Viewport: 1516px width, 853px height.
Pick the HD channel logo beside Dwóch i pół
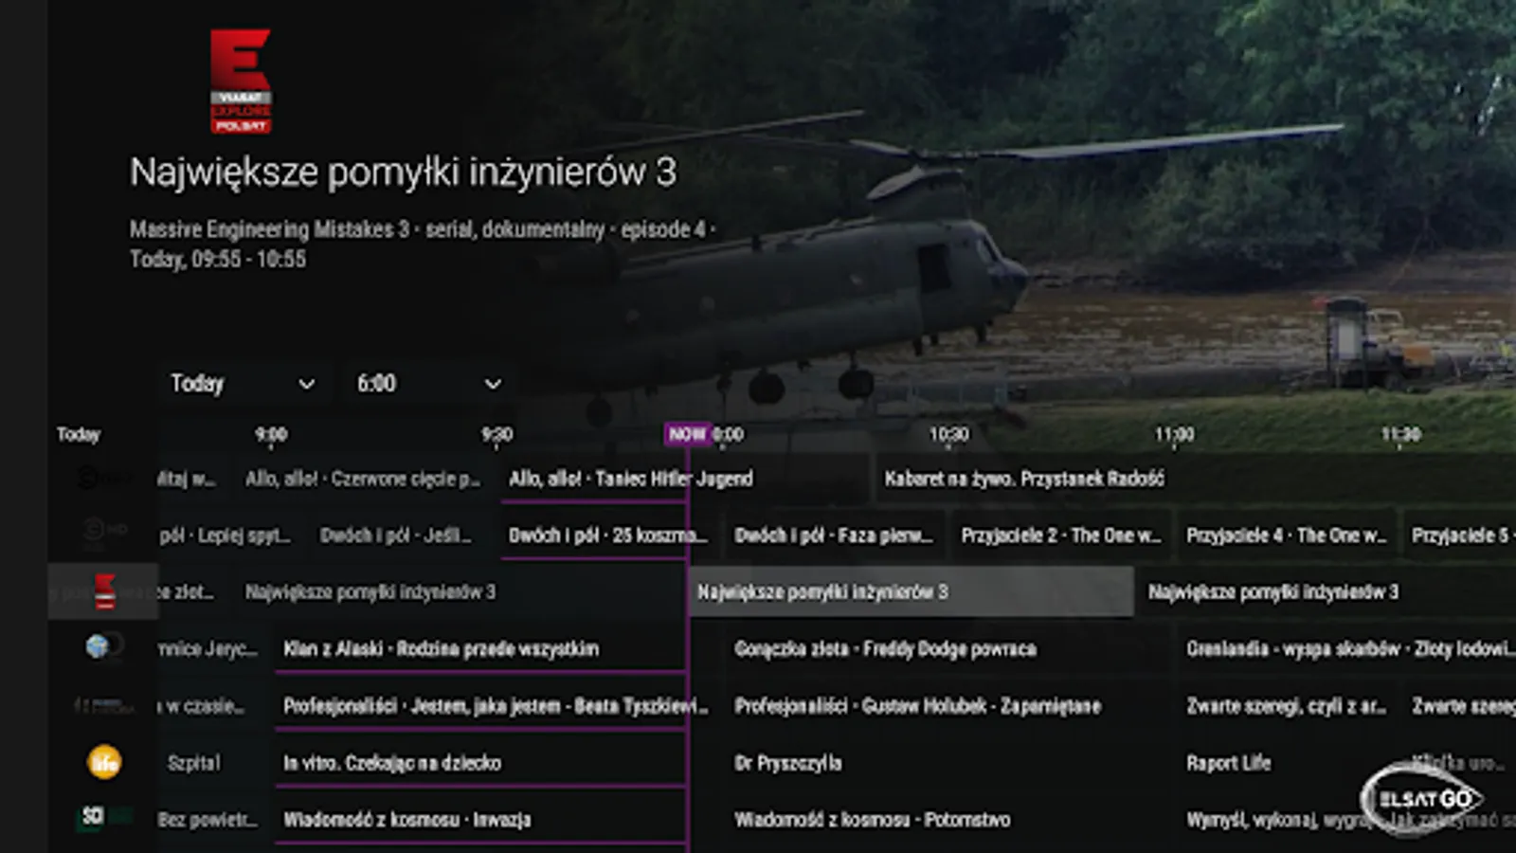tap(102, 531)
